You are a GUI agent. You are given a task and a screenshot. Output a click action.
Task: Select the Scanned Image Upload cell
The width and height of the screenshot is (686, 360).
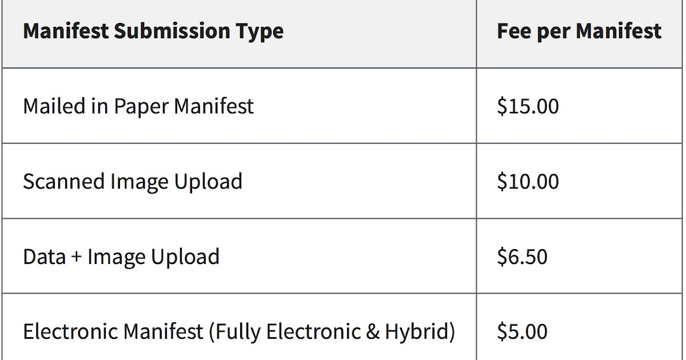coord(133,181)
